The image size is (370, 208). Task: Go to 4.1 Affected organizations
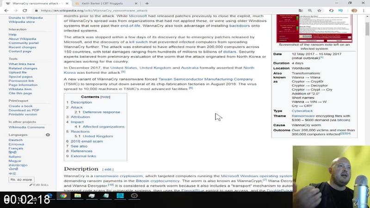tap(103, 127)
